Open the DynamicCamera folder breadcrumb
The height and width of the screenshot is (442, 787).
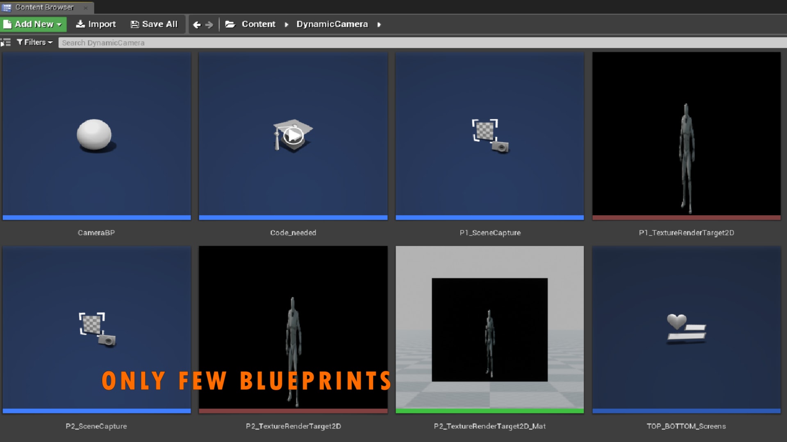click(x=332, y=24)
